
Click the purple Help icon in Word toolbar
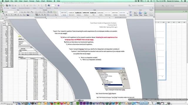pos(58,6)
